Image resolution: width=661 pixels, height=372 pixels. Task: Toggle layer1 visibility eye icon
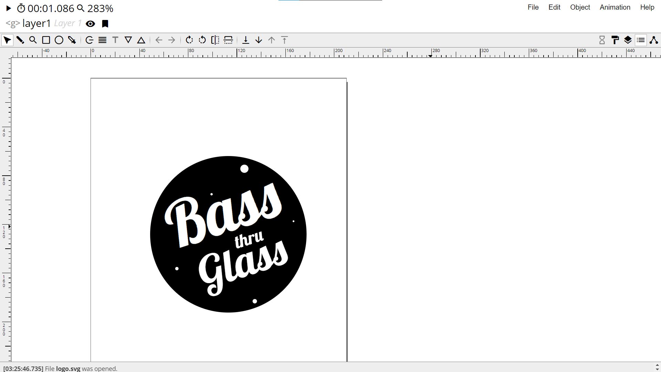(x=91, y=24)
